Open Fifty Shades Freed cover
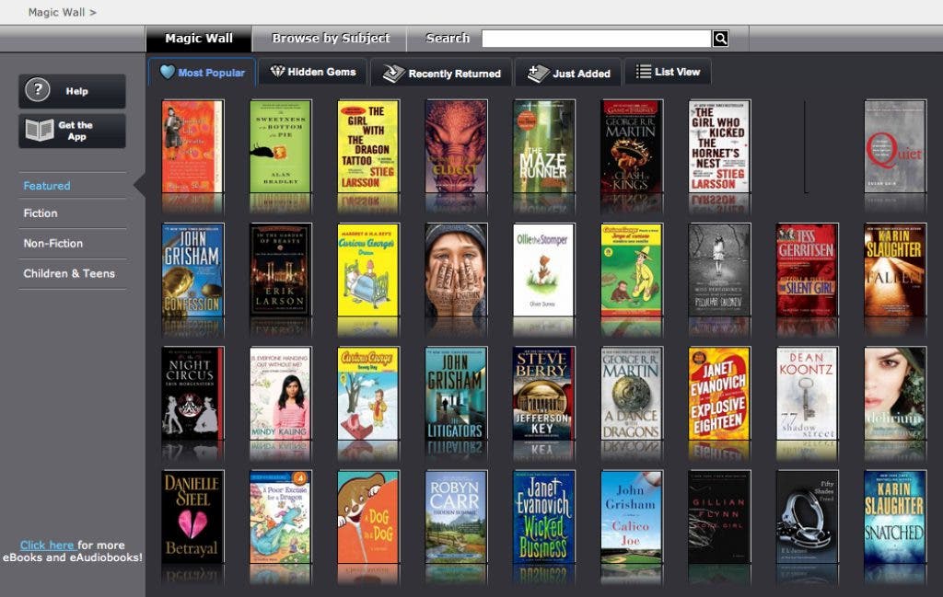This screenshot has height=597, width=943. tap(807, 517)
